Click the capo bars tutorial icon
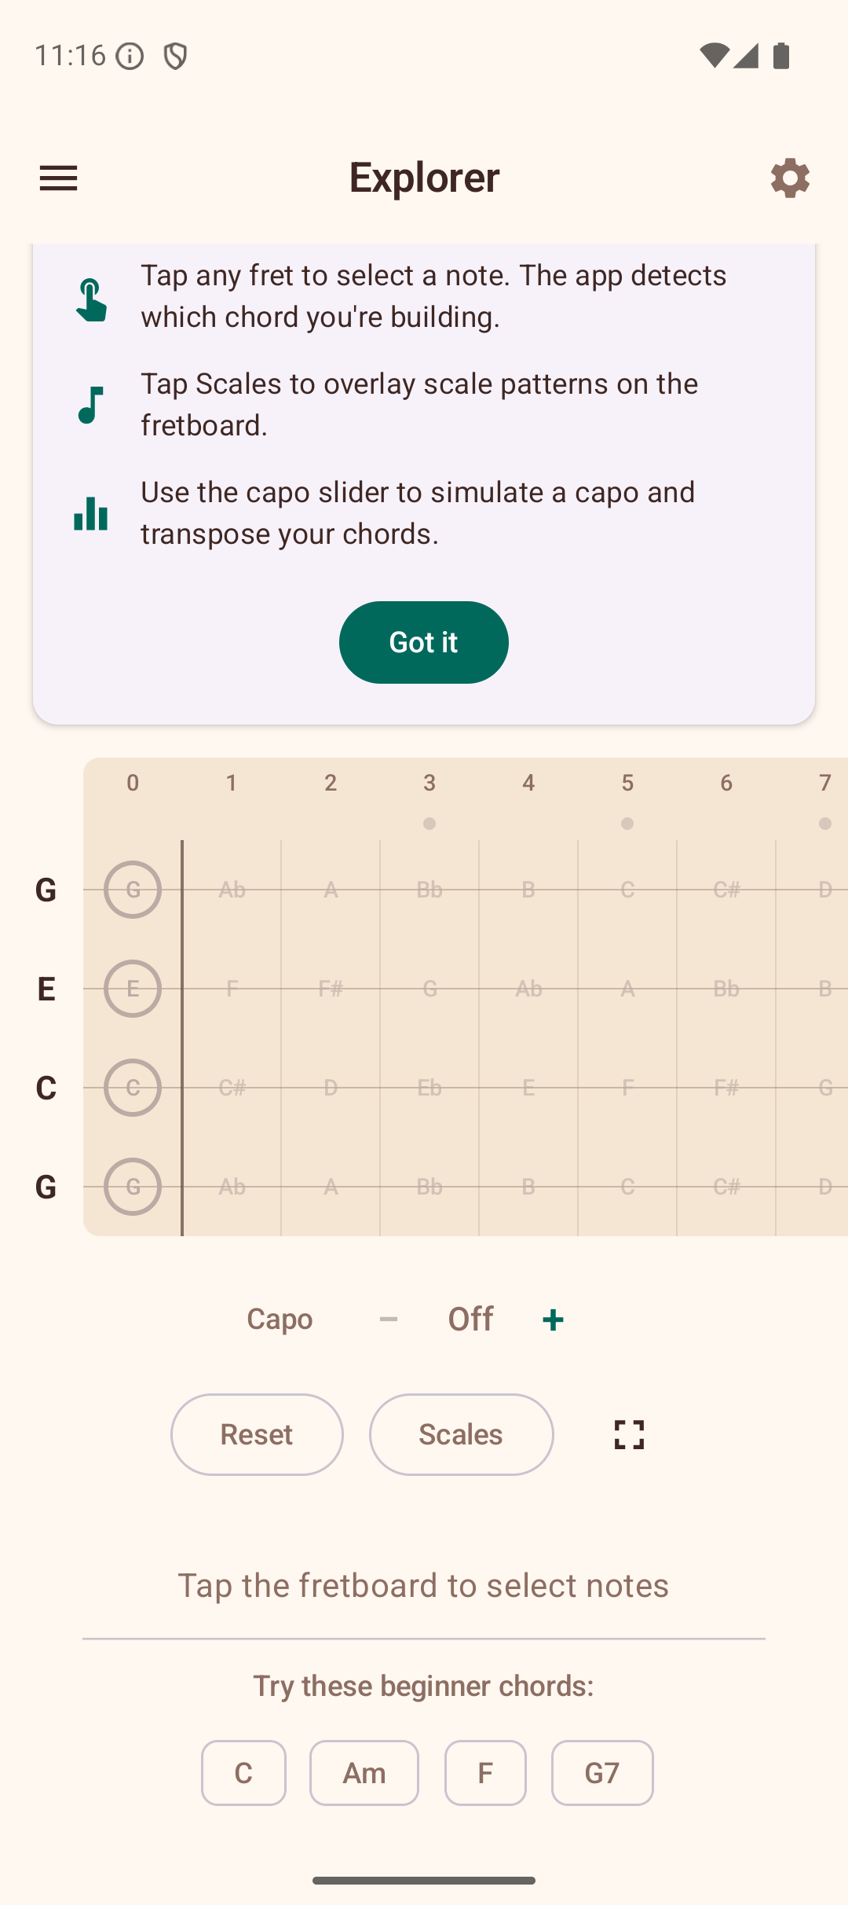Viewport: 848px width, 1905px height. click(x=90, y=515)
